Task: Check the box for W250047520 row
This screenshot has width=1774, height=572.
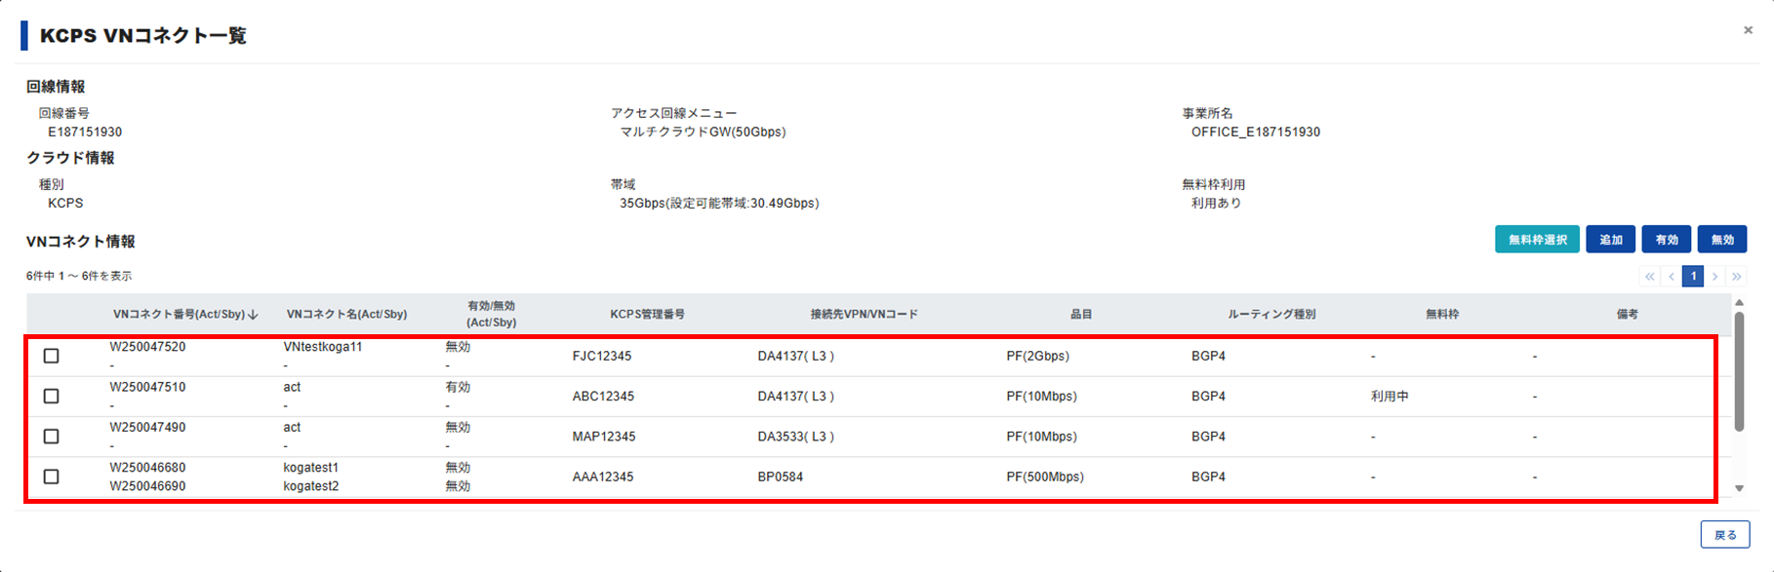Action: 52,357
